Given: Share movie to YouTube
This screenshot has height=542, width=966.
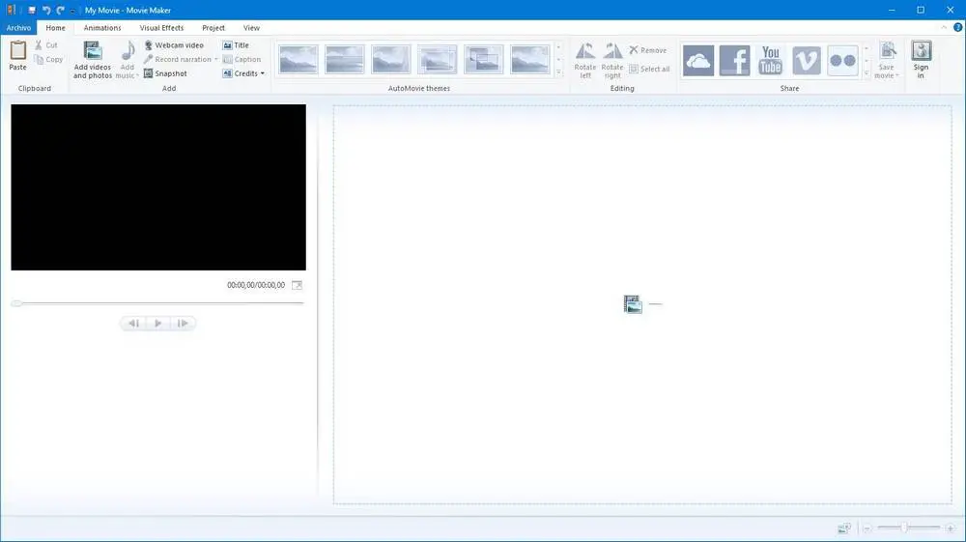Looking at the screenshot, I should [770, 60].
